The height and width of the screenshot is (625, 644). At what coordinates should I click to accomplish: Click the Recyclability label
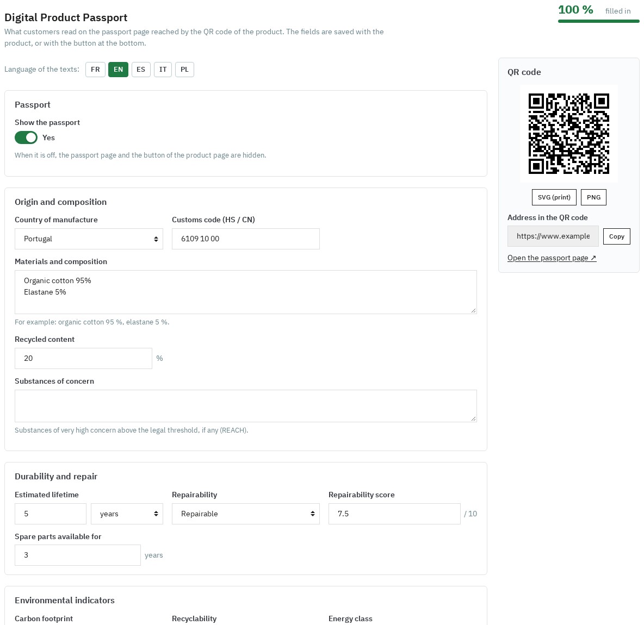tap(194, 618)
